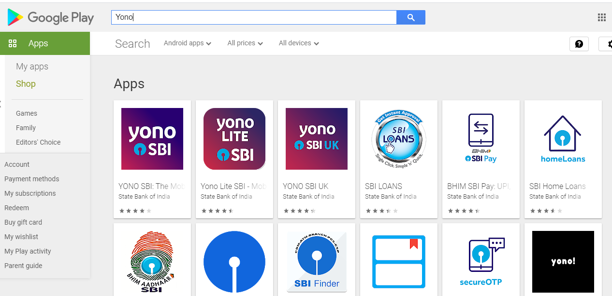612x296 pixels.
Task: Open My Play activity link
Action: [28, 251]
